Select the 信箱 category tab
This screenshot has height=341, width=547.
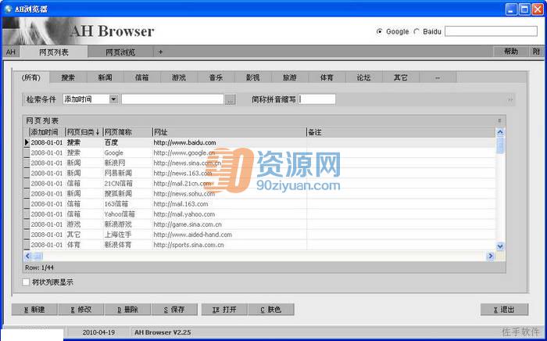pos(142,77)
